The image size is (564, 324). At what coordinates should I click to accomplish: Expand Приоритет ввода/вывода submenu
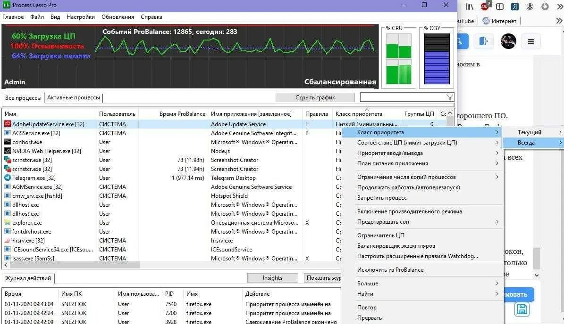tap(422, 153)
